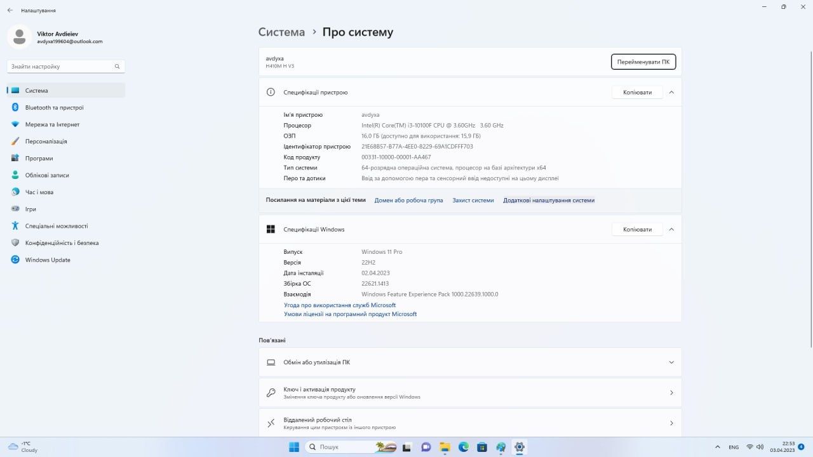The width and height of the screenshot is (813, 457).
Task: Click the Bluetooth icon in sidebar
Action: [15, 107]
